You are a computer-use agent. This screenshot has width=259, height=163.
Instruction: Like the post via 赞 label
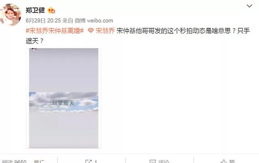click(232, 161)
